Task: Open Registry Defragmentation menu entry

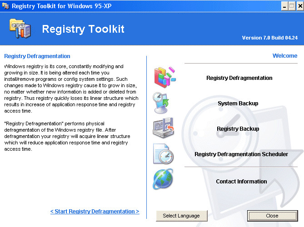Action: click(239, 78)
